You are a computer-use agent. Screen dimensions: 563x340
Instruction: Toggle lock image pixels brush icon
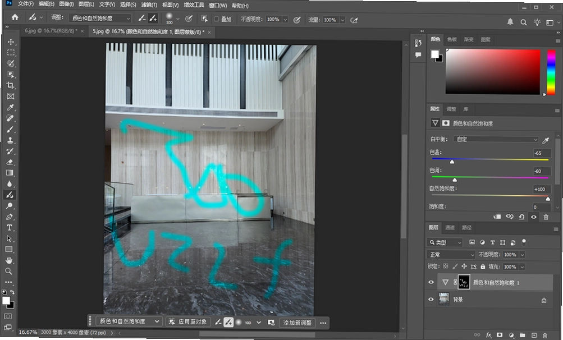[x=455, y=267]
